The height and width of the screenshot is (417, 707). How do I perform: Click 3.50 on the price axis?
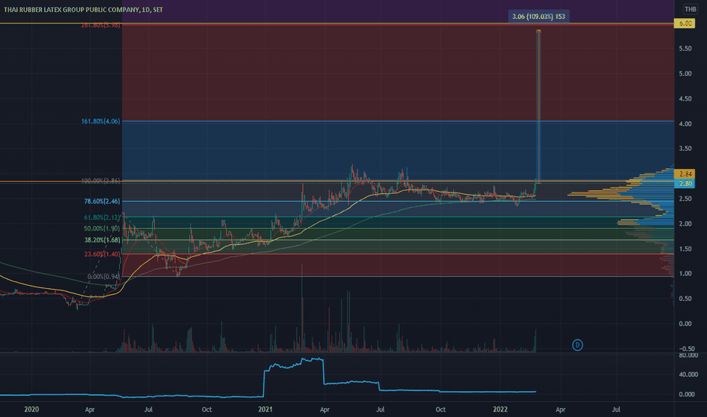tap(685, 149)
